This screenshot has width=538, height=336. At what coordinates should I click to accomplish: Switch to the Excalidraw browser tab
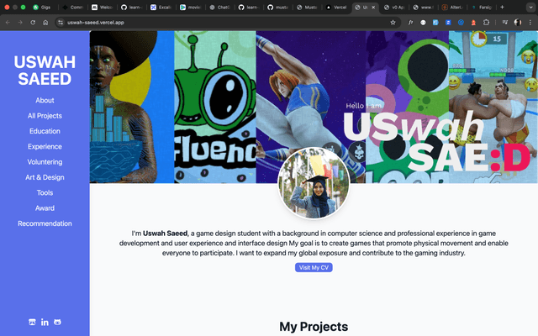(x=160, y=7)
